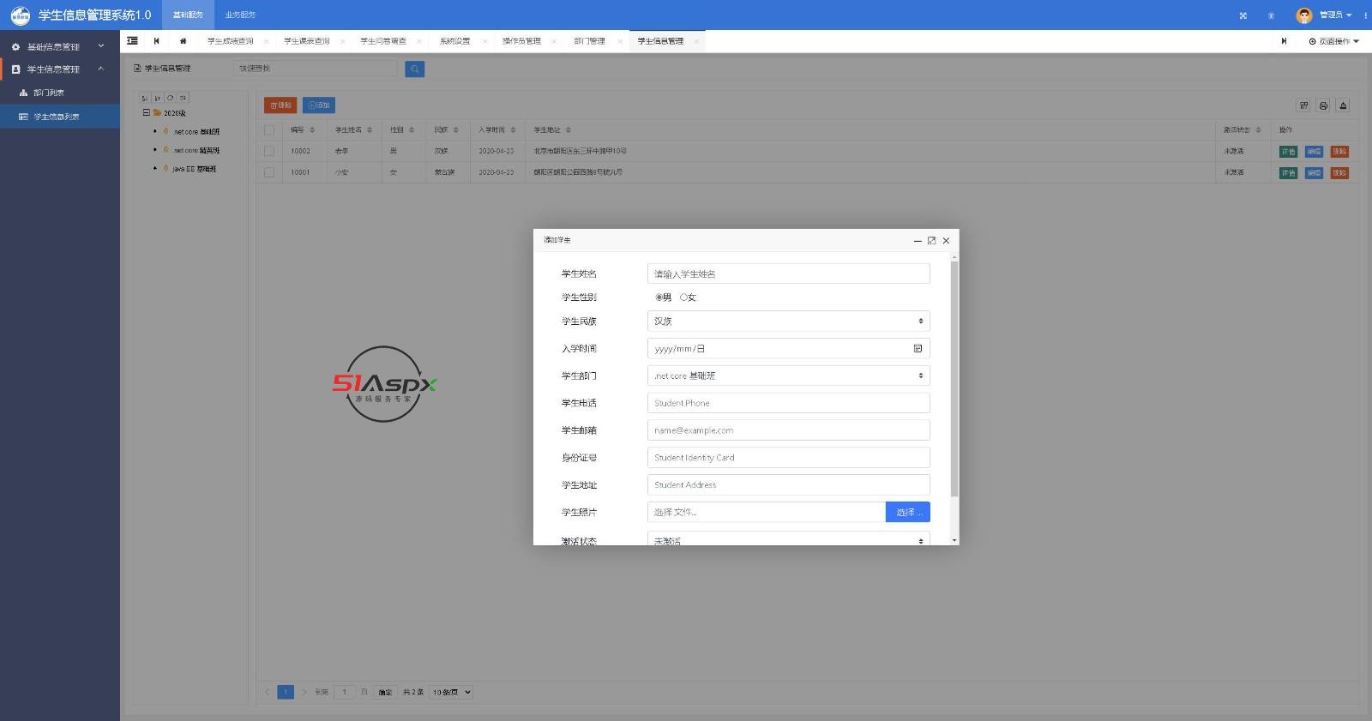
Task: Sort the table by 入学时间 column
Action: (x=513, y=130)
